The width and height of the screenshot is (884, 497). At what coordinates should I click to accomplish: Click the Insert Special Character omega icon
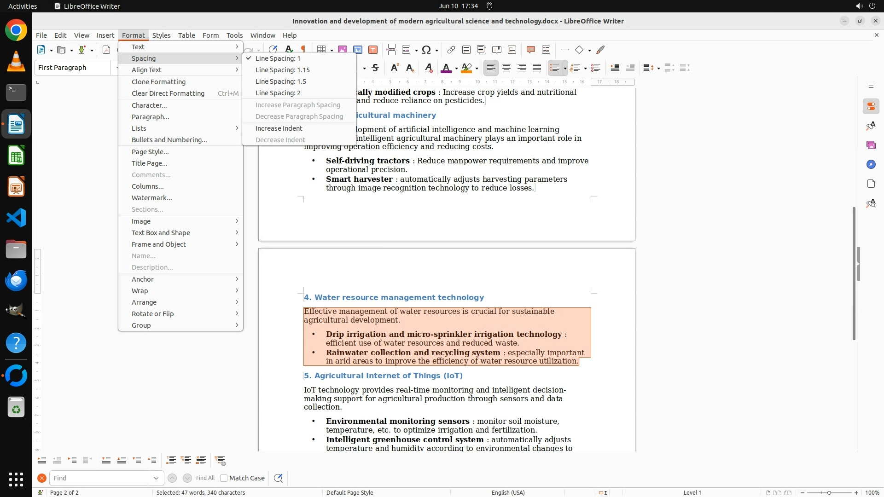(x=426, y=50)
